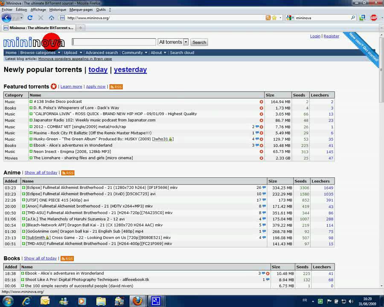Open back history dropdown arrow
Screen dimensions: 384x307
click(21, 18)
